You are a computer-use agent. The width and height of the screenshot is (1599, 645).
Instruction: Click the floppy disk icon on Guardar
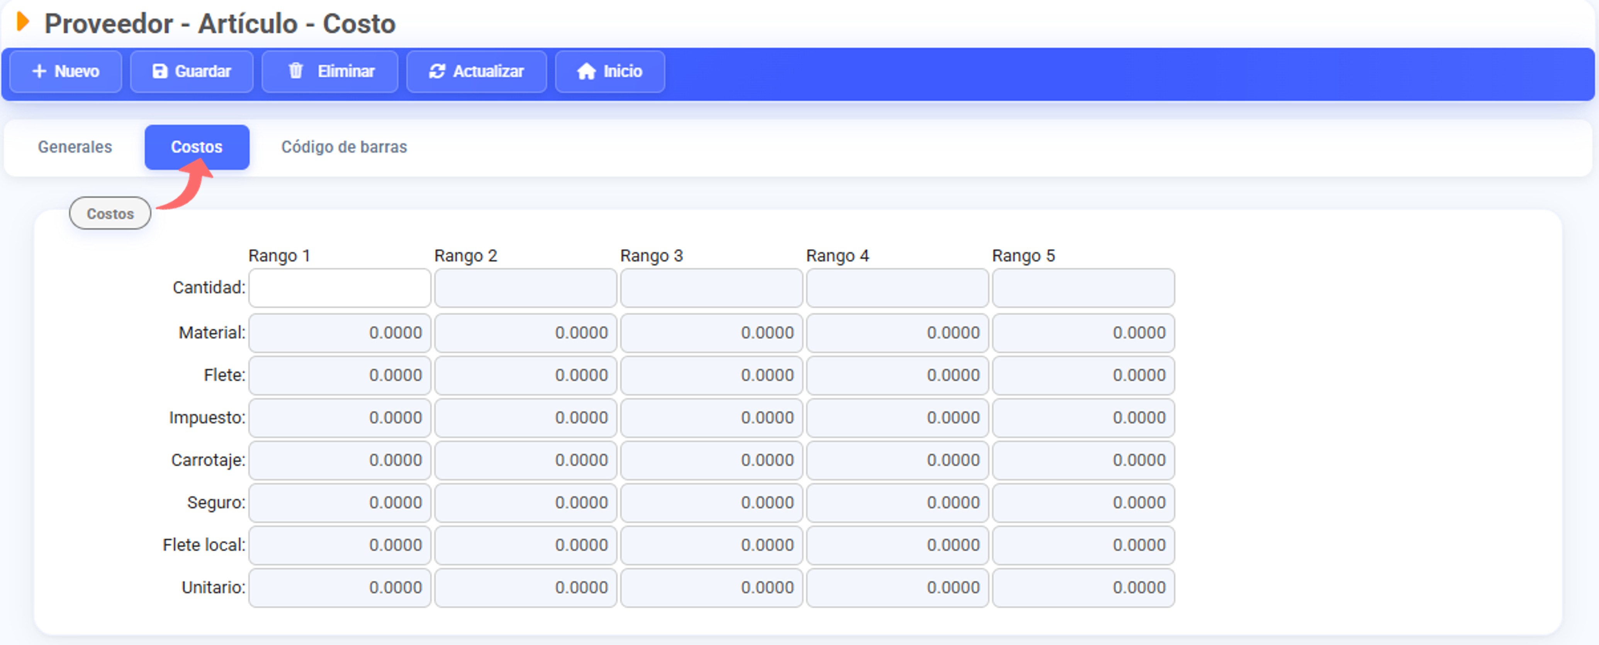coord(160,71)
